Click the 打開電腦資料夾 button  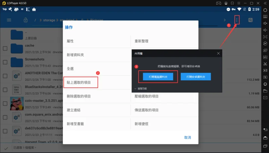tap(158, 77)
